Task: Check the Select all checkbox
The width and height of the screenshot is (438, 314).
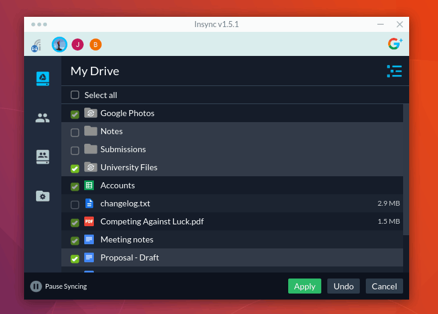Action: [x=75, y=95]
